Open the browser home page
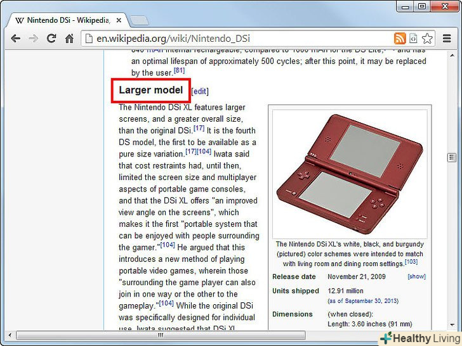462x346 pixels. click(x=69, y=39)
